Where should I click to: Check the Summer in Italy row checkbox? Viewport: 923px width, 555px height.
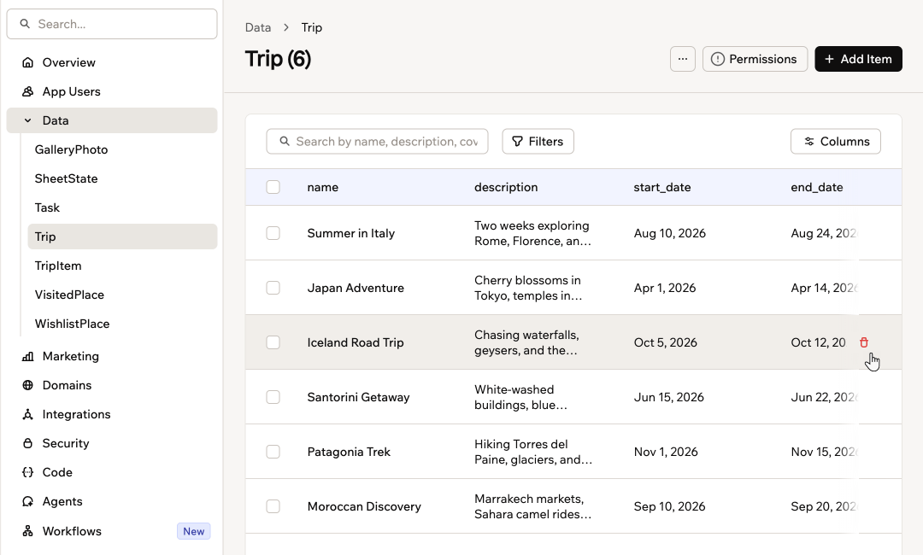point(273,233)
